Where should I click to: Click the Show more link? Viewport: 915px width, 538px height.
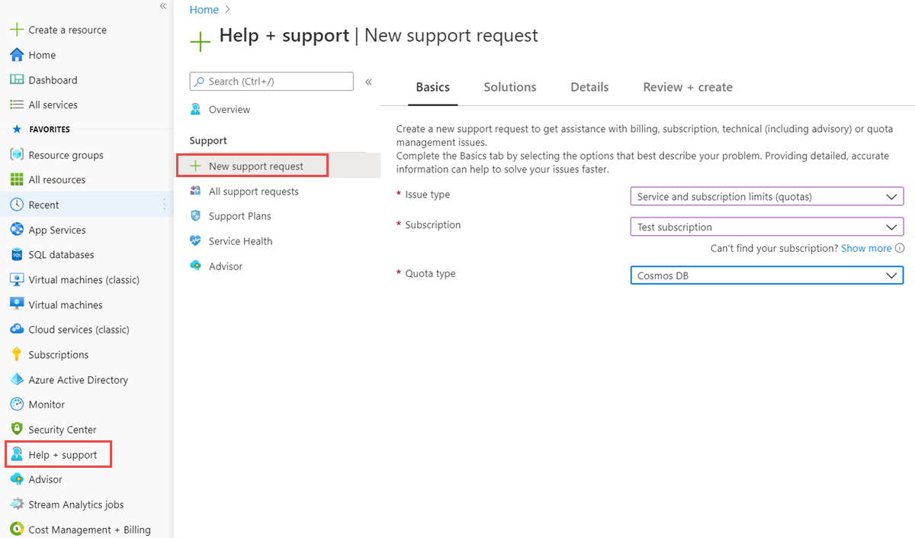pos(865,248)
